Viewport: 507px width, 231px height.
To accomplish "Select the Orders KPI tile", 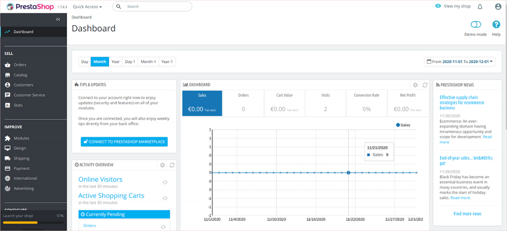I will click(243, 103).
